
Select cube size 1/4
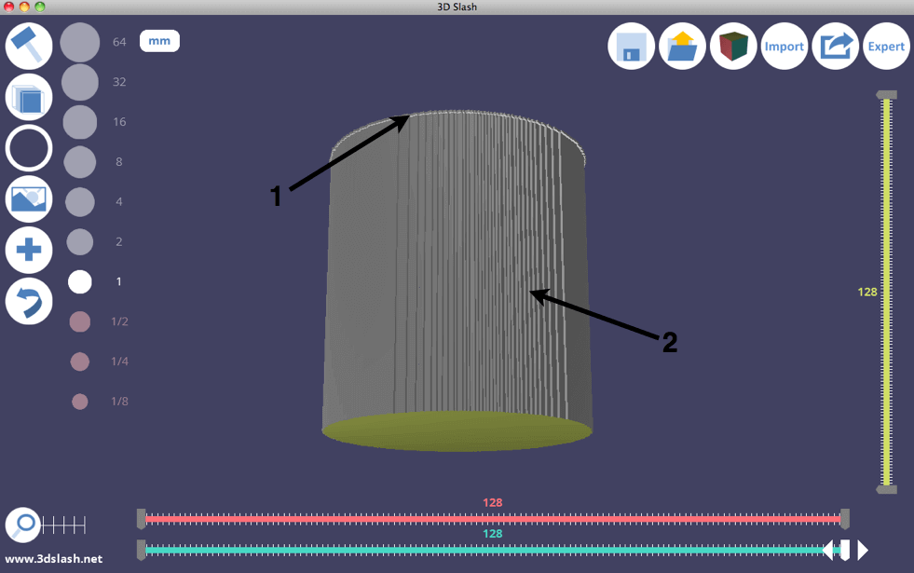80,362
